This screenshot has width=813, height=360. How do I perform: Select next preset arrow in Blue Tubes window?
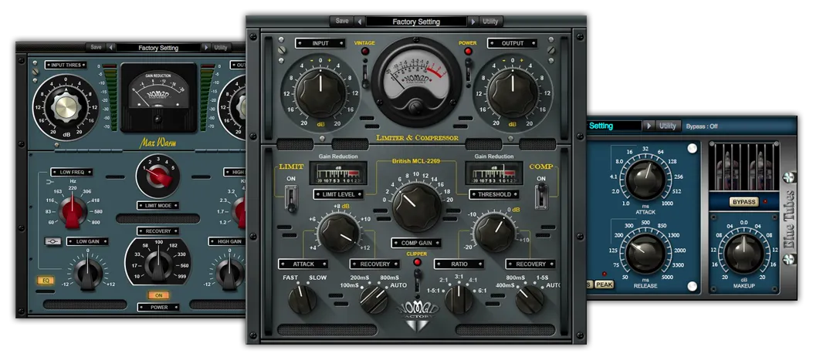coord(649,126)
